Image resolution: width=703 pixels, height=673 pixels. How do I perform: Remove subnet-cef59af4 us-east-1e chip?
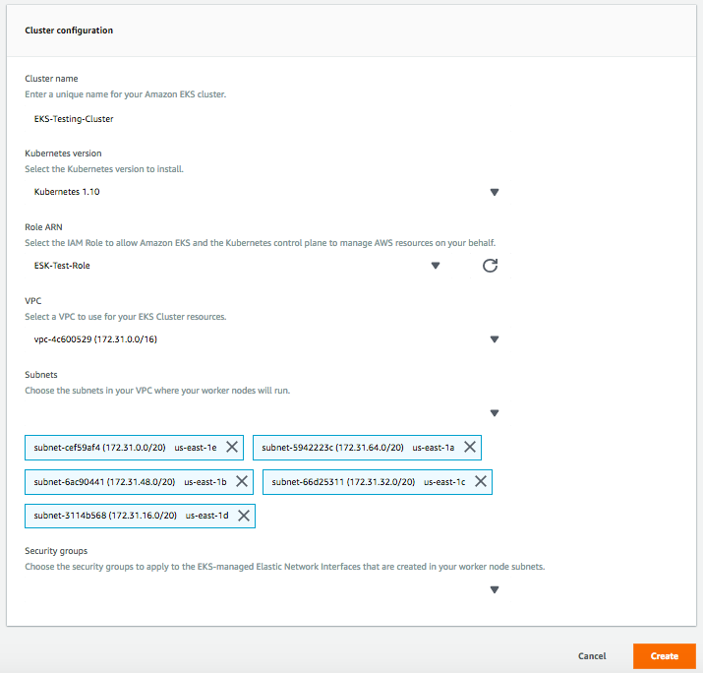tap(232, 447)
